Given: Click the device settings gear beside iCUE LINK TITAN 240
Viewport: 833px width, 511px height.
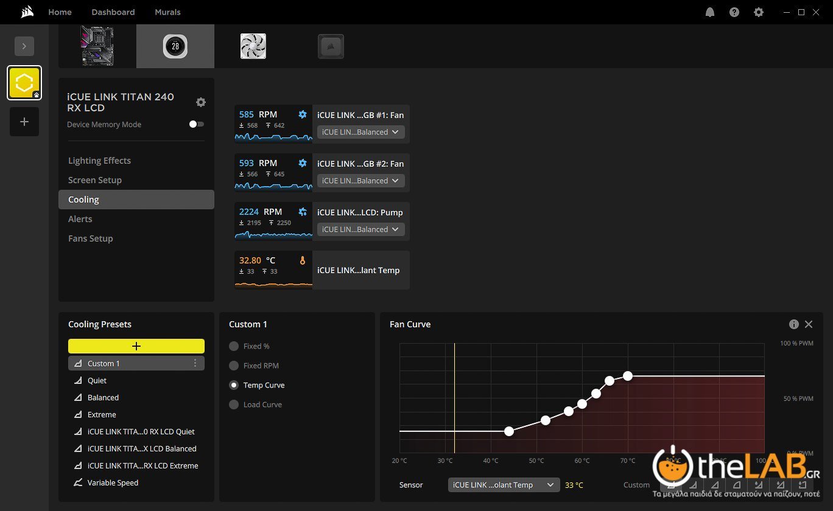Looking at the screenshot, I should [x=201, y=102].
